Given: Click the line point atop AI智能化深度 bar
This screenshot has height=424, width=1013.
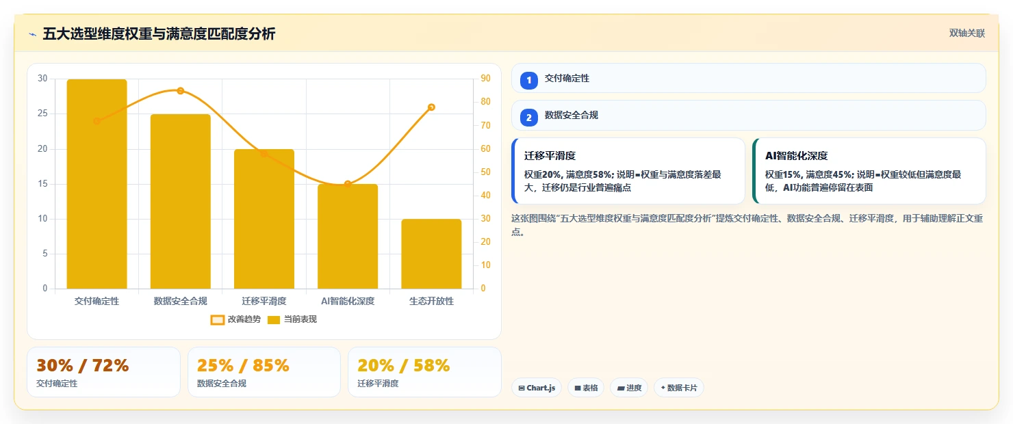Looking at the screenshot, I should coord(348,184).
